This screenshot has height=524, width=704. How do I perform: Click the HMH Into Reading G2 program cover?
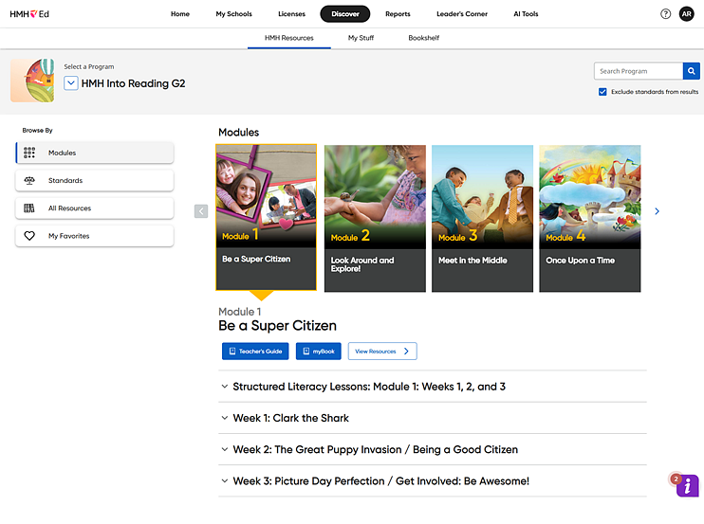tap(32, 81)
